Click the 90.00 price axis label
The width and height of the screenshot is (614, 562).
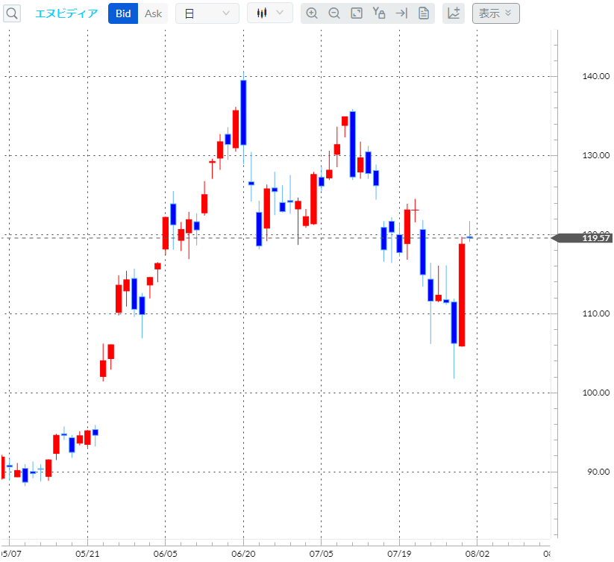coord(598,472)
